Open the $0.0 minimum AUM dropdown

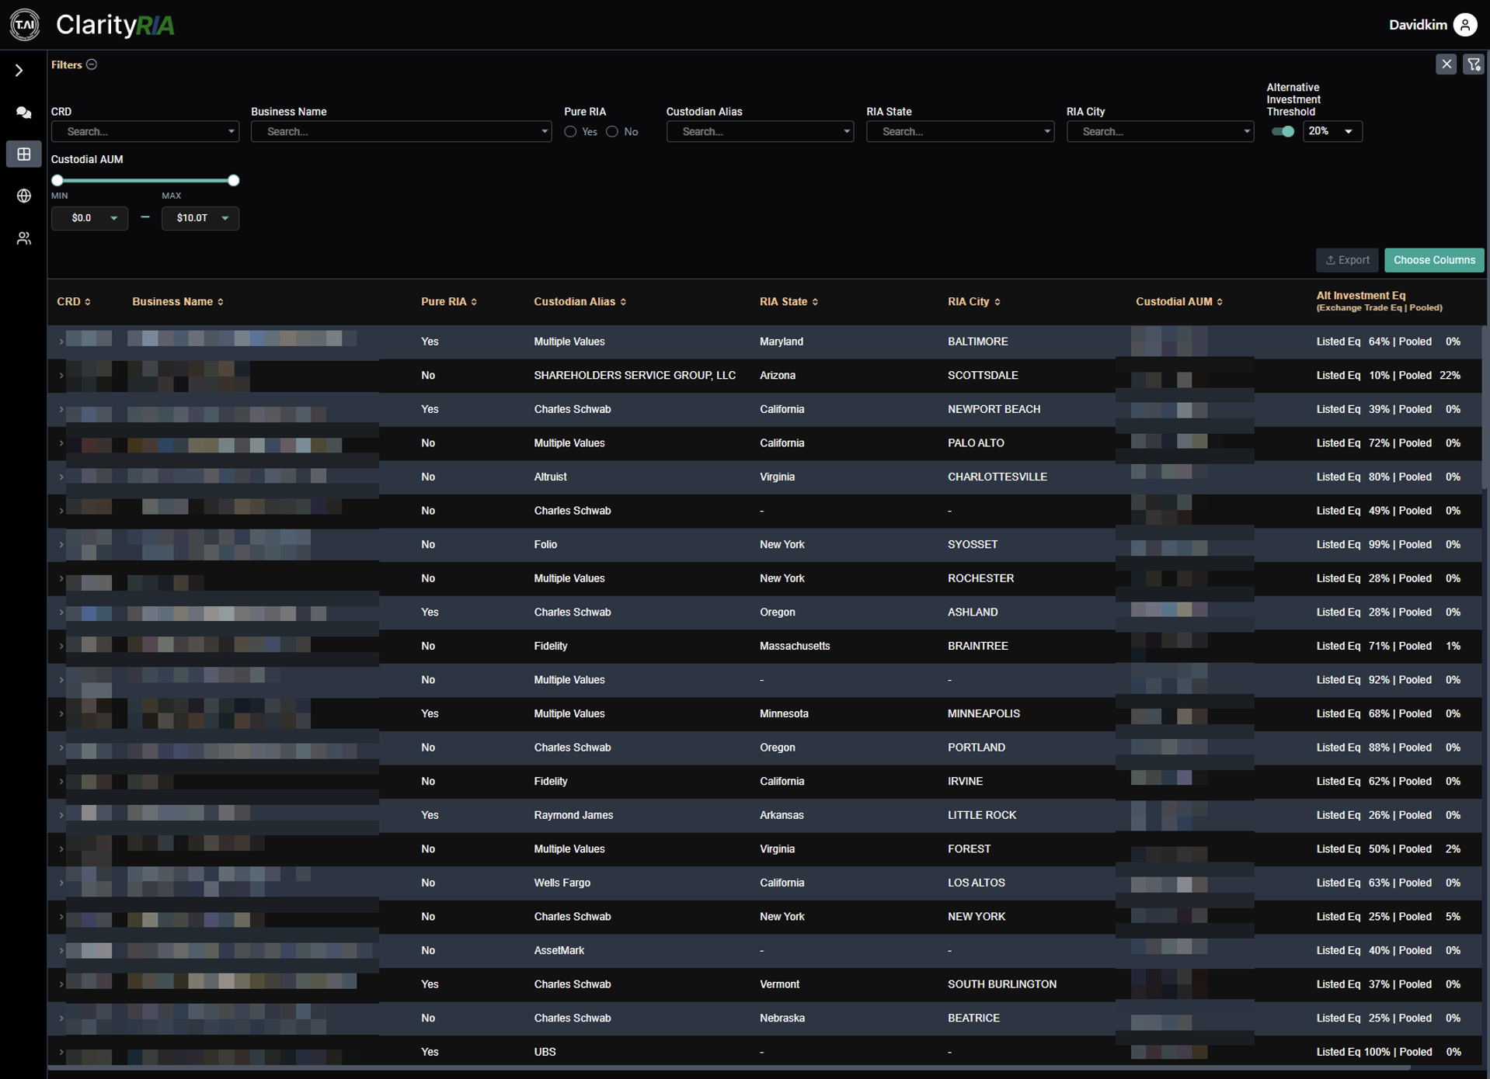click(x=89, y=218)
